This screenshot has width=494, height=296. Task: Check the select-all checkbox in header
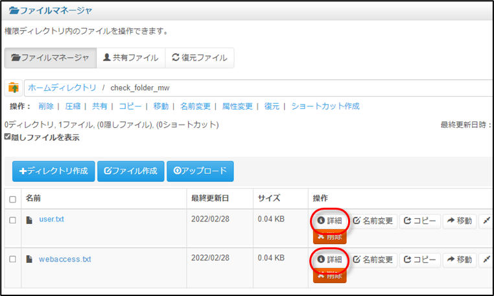[13, 199]
